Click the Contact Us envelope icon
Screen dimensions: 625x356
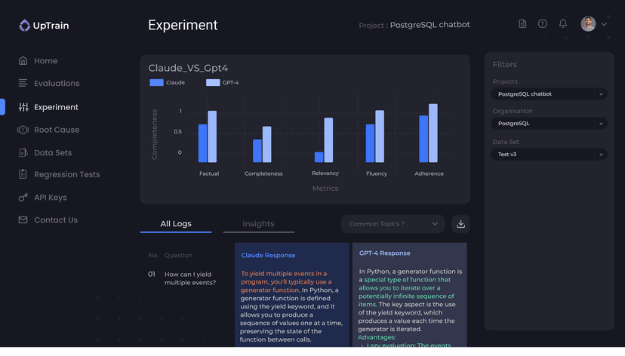pos(23,220)
